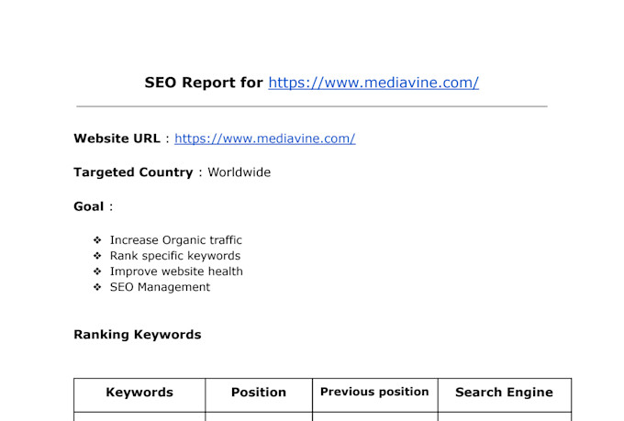The height and width of the screenshot is (421, 624).
Task: Select the 'SEO Management' bullet text
Action: 160,287
